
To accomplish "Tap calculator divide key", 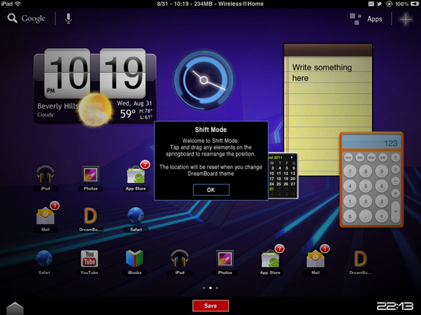I will coord(395,157).
